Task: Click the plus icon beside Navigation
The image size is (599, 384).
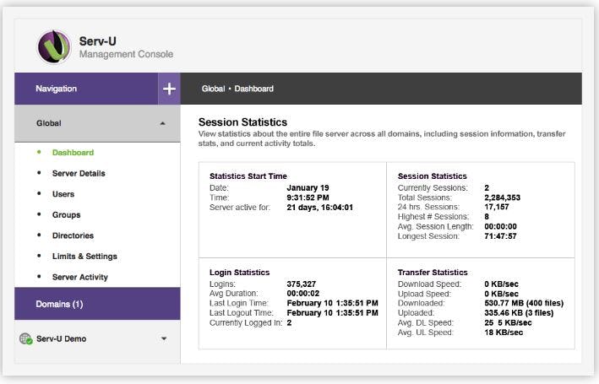Action: (169, 89)
